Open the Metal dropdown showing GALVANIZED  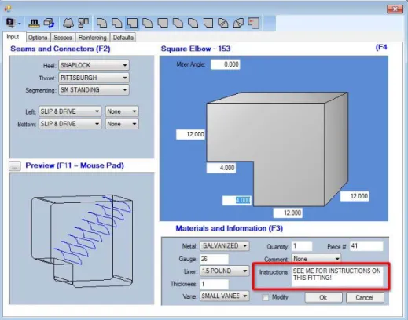[225, 245]
